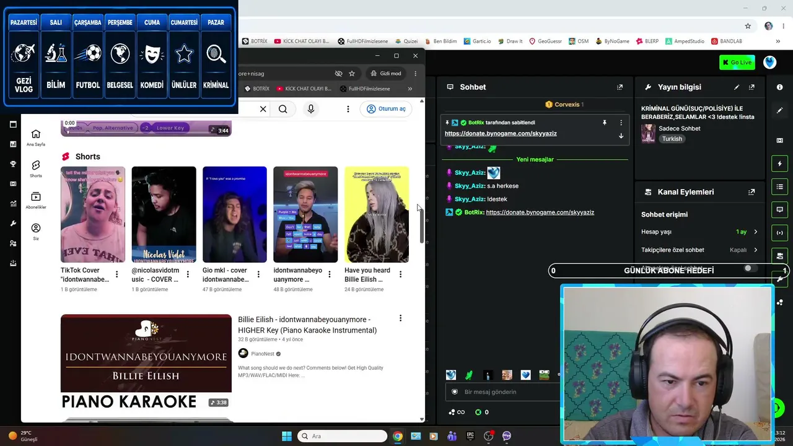
Task: Open the PianoNest channel link
Action: click(x=263, y=354)
